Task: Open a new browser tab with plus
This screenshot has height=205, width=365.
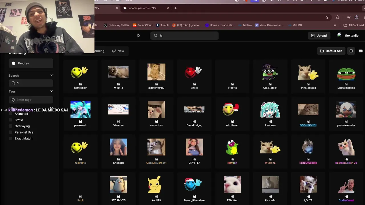Action: [x=175, y=8]
